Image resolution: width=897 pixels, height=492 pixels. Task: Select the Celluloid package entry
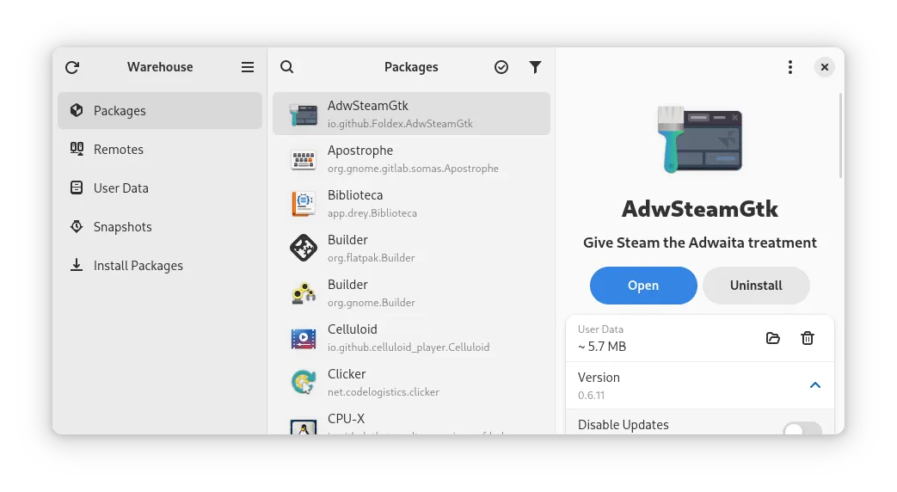411,337
